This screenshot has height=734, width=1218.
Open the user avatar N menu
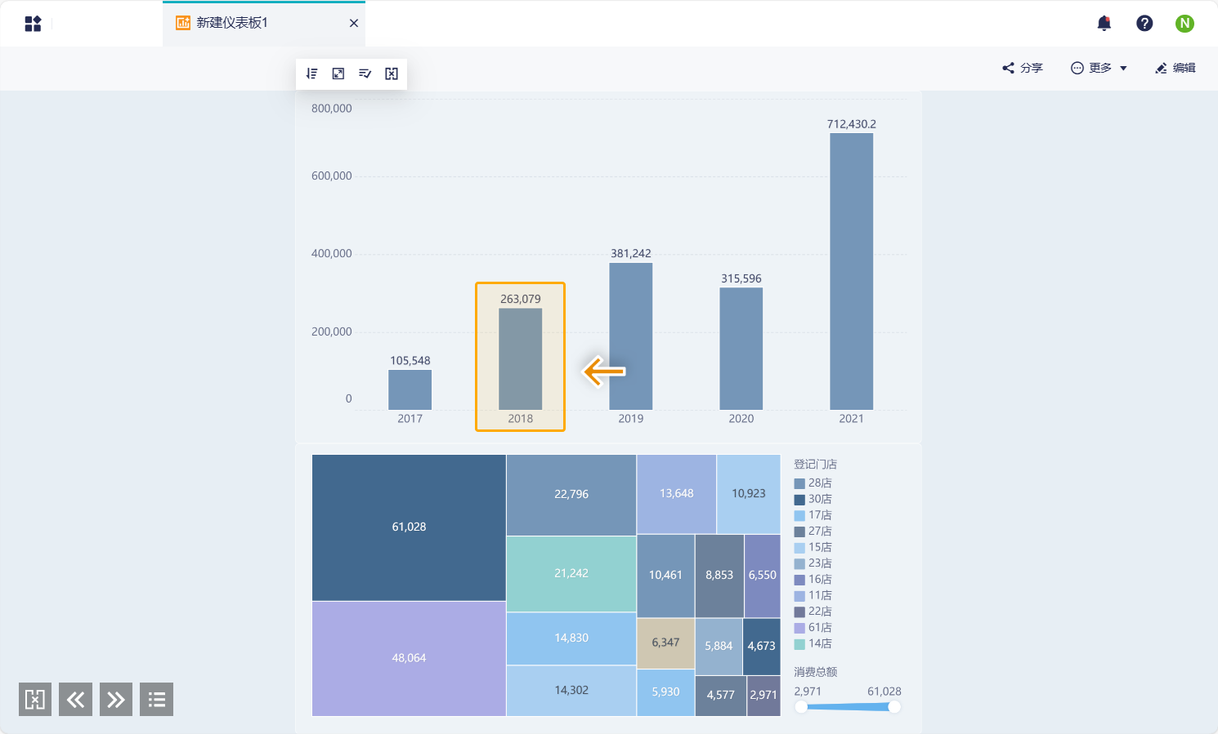pos(1184,23)
